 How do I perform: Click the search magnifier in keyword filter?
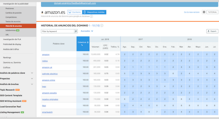pyautogui.click(x=76, y=31)
